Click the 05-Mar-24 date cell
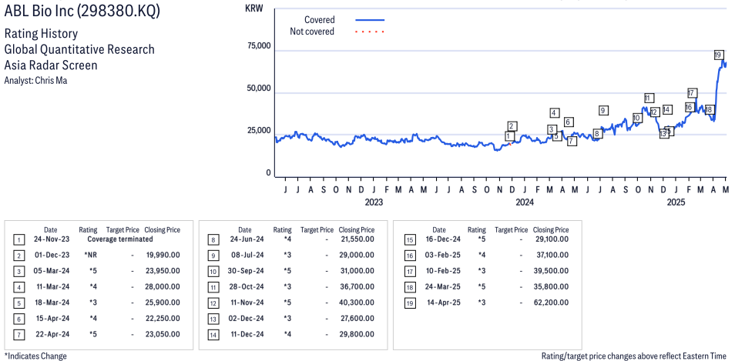735x361 pixels. coord(51,271)
